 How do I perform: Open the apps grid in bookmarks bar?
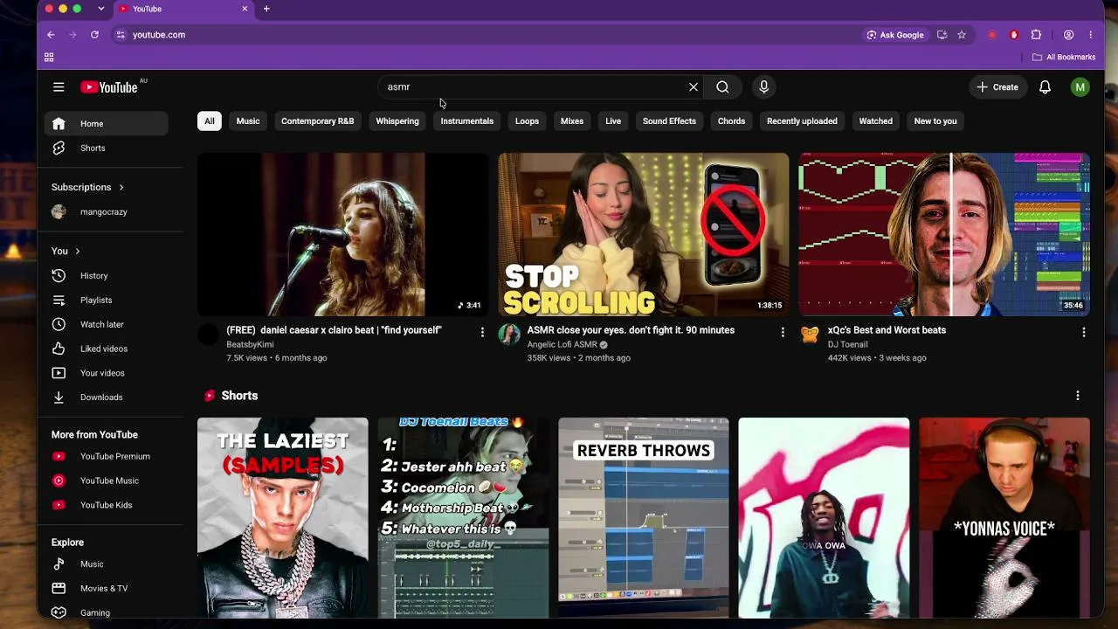pyautogui.click(x=49, y=58)
